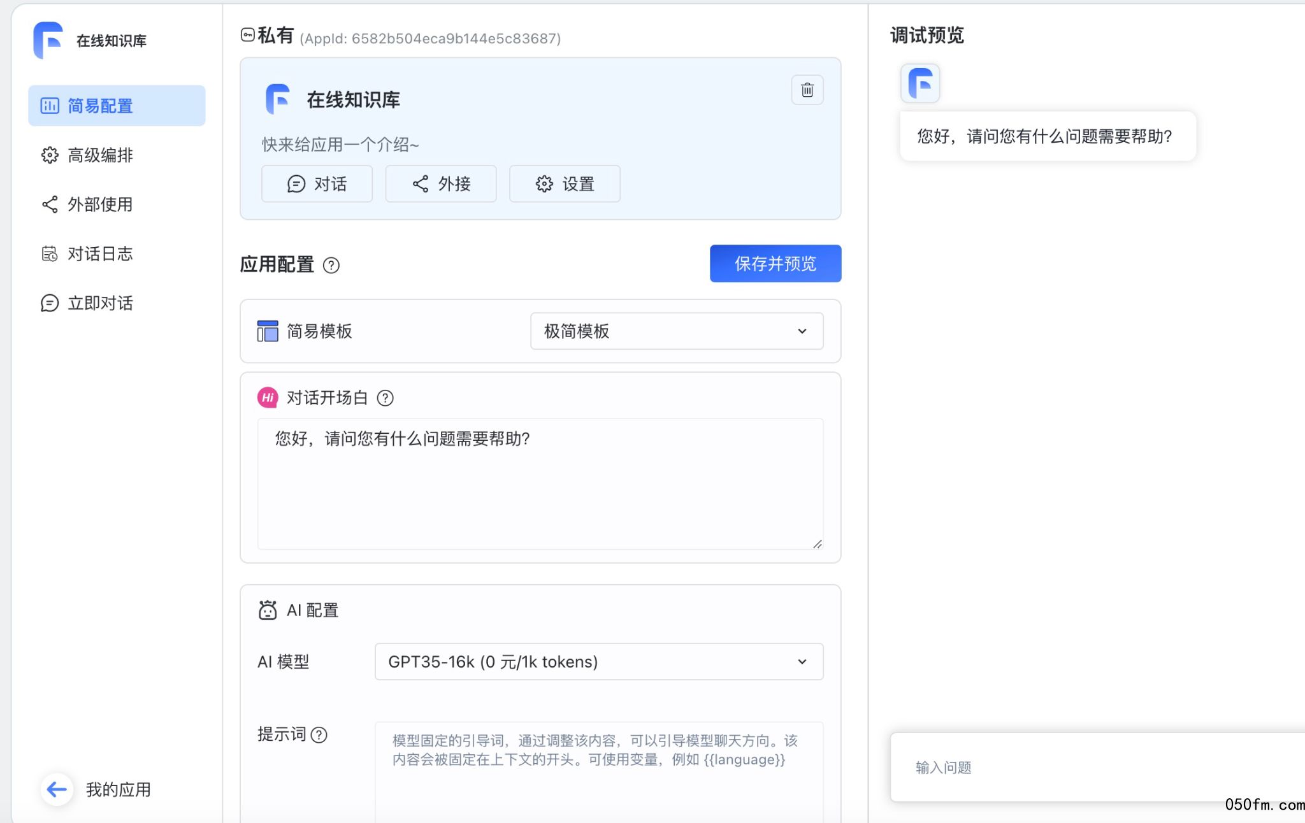Screen dimensions: 1305x823
Task: Click the 外接 share button
Action: 440,184
